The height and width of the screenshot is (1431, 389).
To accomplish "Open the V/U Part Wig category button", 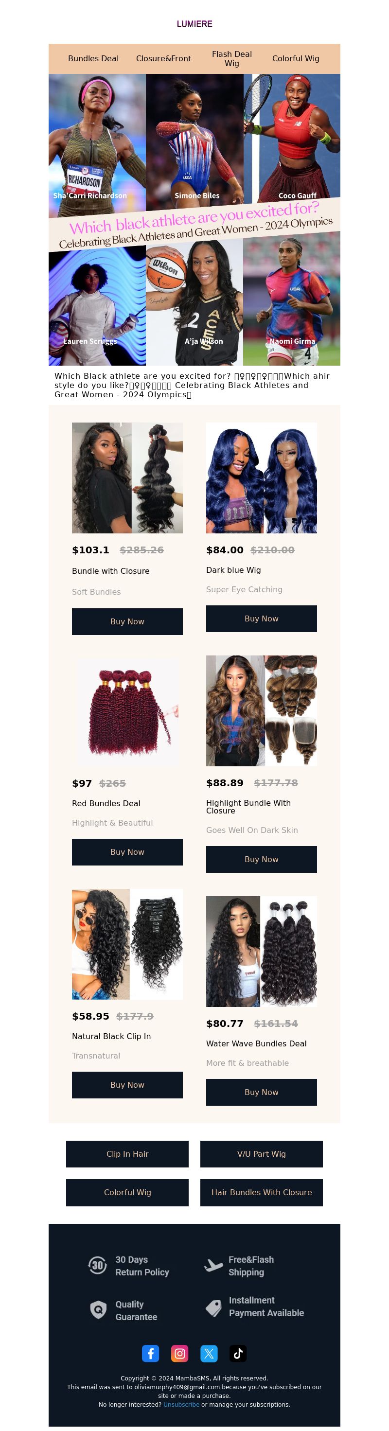I will click(261, 1154).
